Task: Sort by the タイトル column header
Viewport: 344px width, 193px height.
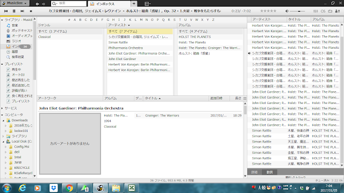Action: pyautogui.click(x=176, y=98)
